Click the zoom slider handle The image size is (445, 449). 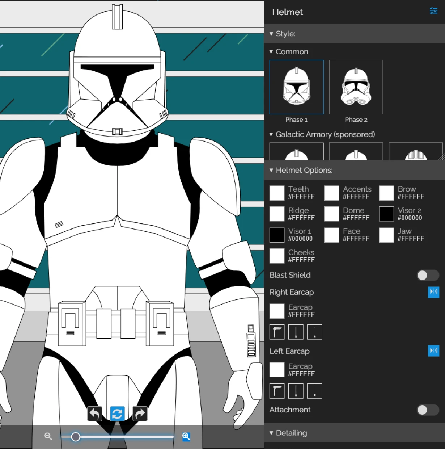point(76,437)
